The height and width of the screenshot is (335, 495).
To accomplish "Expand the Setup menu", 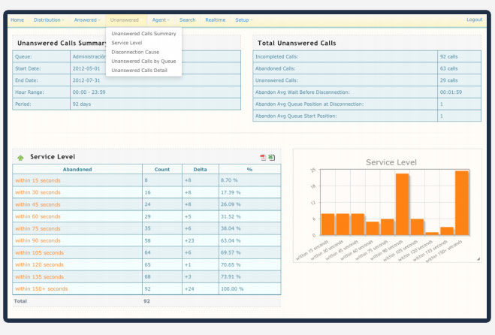I will point(244,20).
